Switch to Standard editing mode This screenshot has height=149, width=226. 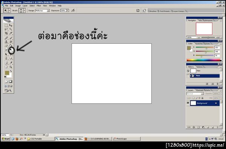6,81
